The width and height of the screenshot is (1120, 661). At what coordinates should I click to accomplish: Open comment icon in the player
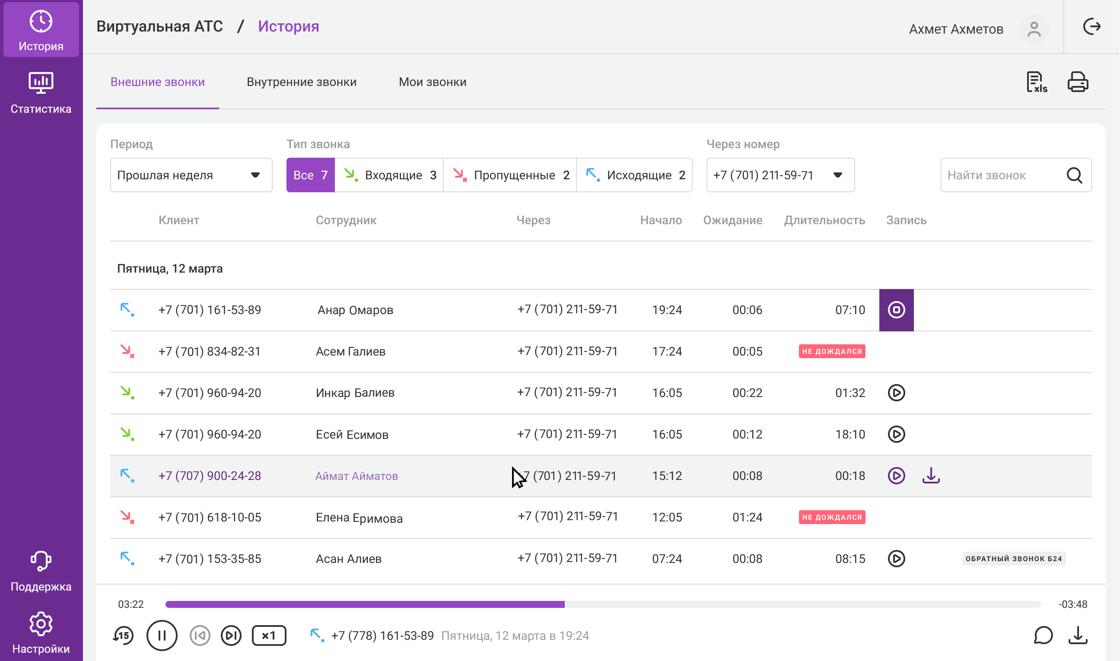pyautogui.click(x=1044, y=636)
